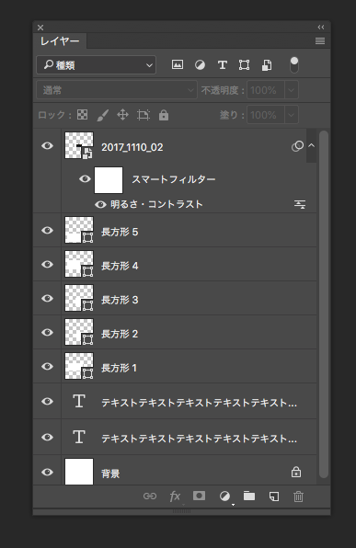Image resolution: width=356 pixels, height=548 pixels.
Task: Click the 背景 layer lock icon
Action: [x=296, y=473]
